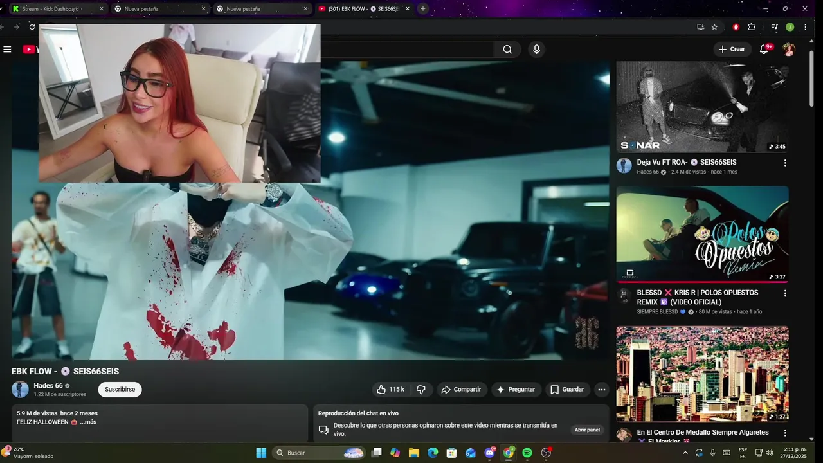
Task: Open a new Chrome tab
Action: coord(422,9)
